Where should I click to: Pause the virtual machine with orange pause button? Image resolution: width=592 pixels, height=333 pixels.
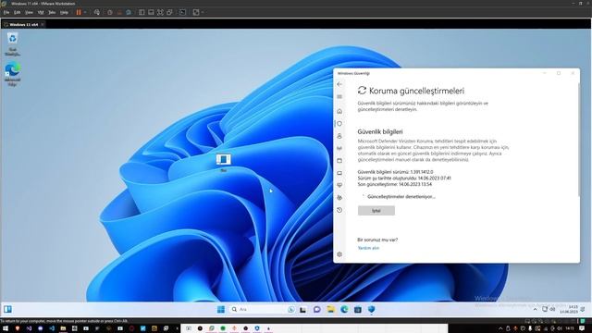pos(79,12)
